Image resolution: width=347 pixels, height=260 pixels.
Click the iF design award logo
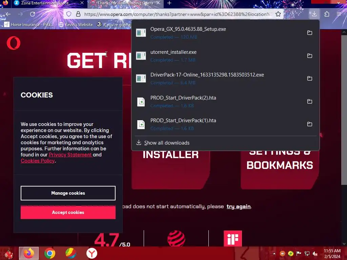coord(232,238)
